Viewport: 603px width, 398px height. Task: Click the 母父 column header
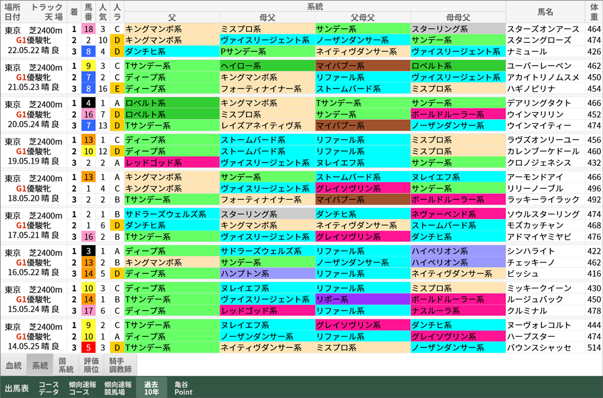click(267, 17)
